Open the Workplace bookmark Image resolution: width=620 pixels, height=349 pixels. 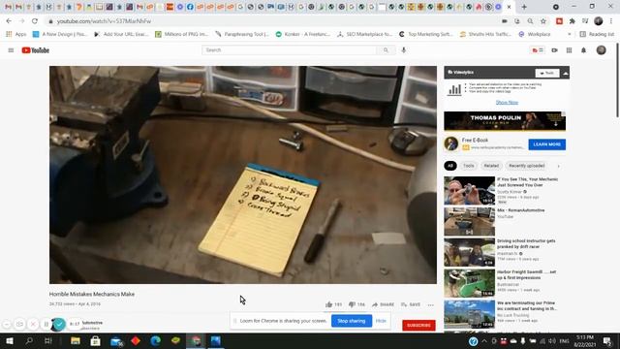coord(534,35)
